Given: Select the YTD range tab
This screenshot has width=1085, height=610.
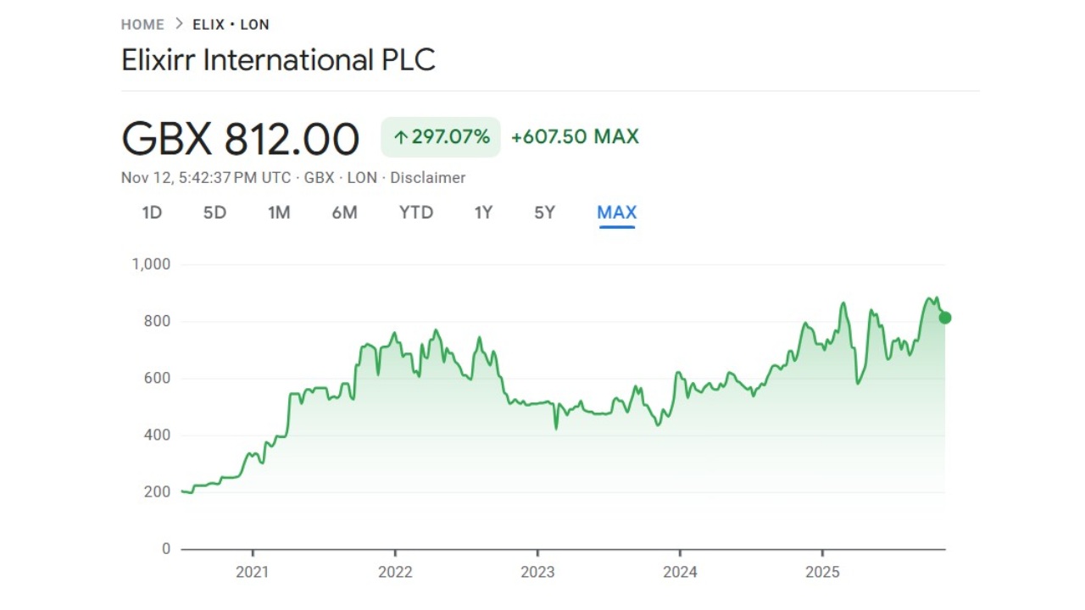Looking at the screenshot, I should (x=415, y=213).
